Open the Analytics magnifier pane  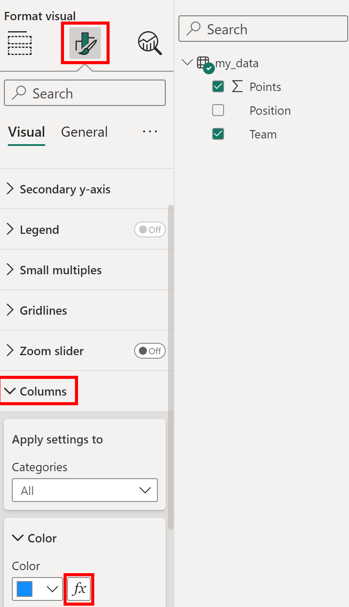pyautogui.click(x=149, y=43)
